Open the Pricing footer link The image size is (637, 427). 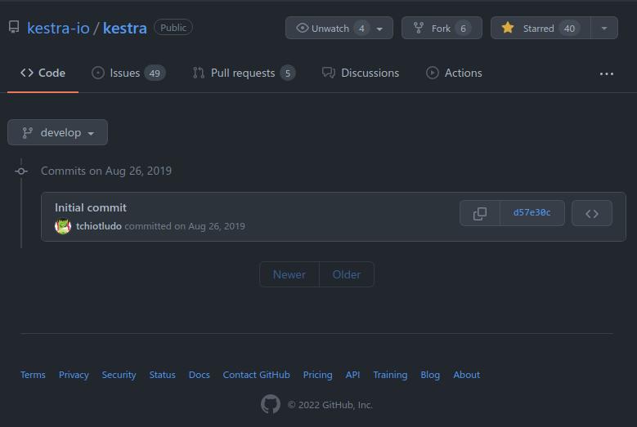pyautogui.click(x=318, y=375)
